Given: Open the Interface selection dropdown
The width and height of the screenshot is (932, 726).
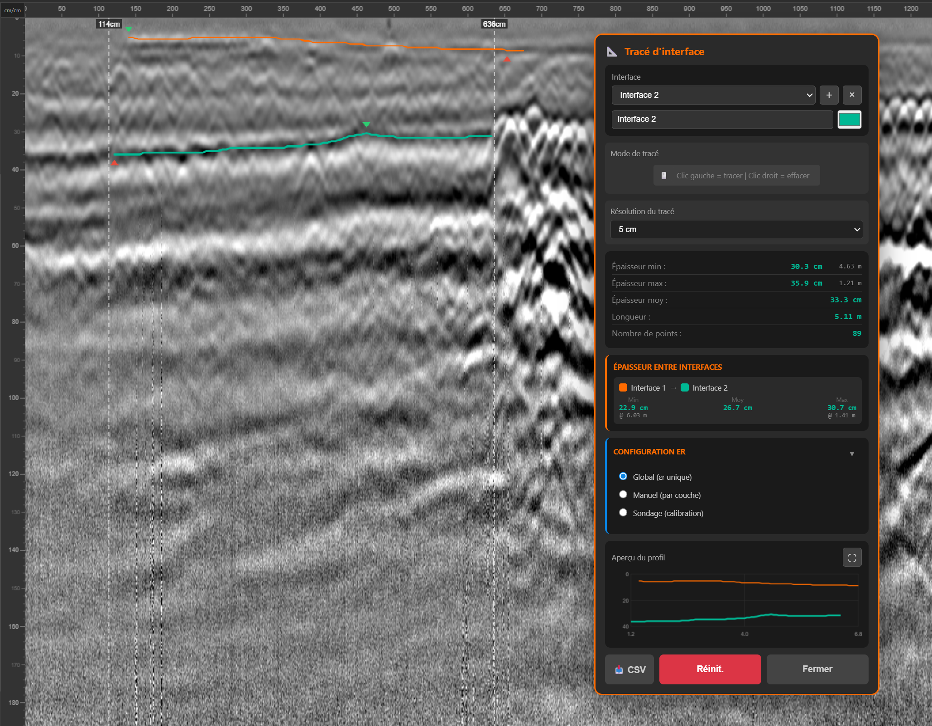Looking at the screenshot, I should (x=713, y=95).
